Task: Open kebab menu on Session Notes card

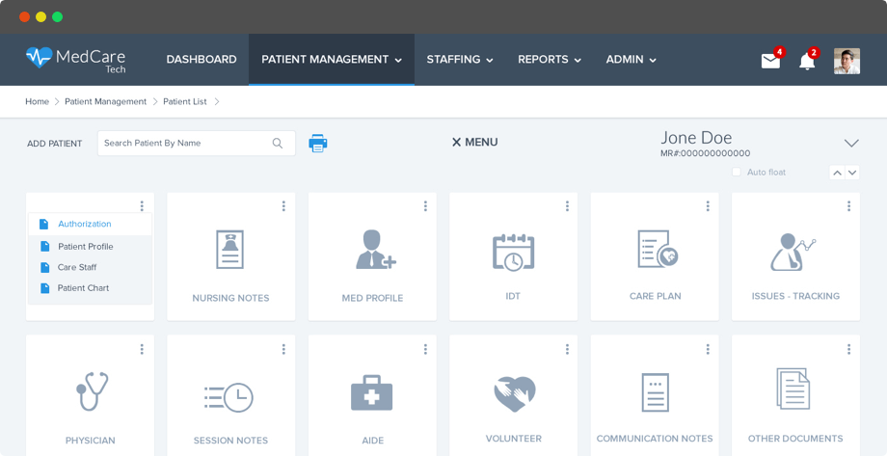Action: pos(283,349)
